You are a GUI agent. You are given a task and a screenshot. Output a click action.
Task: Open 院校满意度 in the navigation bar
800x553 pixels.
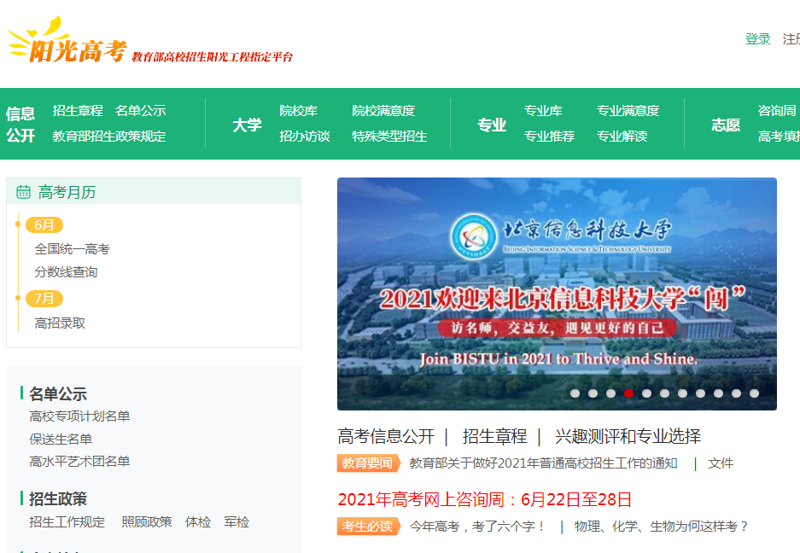click(383, 111)
